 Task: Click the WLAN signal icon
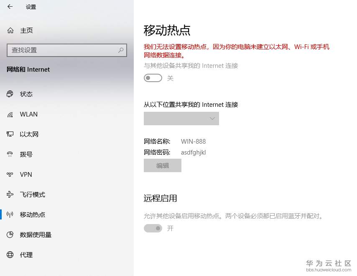coord(10,114)
